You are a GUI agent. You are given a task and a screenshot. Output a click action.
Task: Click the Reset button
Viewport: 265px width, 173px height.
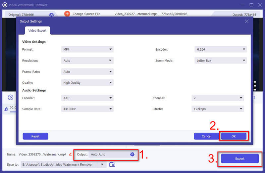tap(35, 136)
